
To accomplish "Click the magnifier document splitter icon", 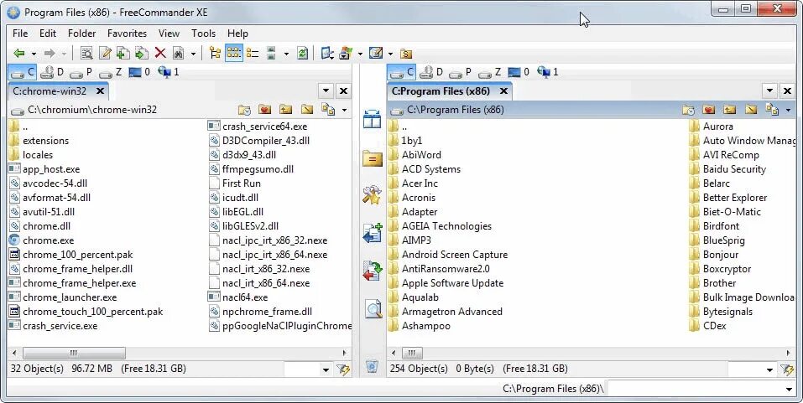I will pos(373,308).
